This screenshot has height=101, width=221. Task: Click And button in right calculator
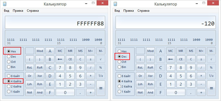tap(150, 92)
